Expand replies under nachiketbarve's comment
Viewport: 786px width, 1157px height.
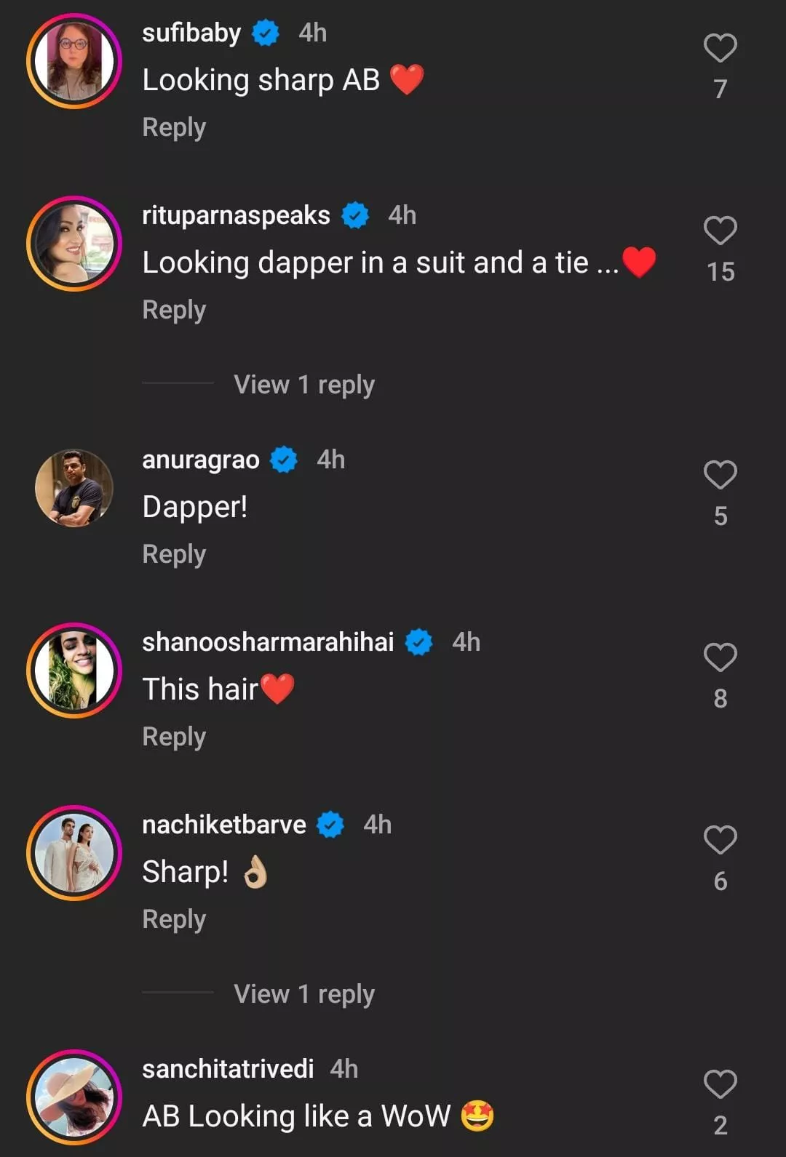click(303, 993)
